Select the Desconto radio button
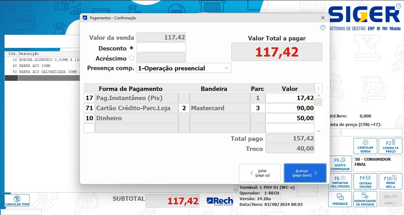The height and width of the screenshot is (215, 404). 131,48
